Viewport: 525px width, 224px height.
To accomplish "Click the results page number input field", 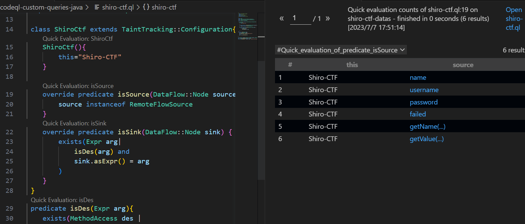I will 300,18.
